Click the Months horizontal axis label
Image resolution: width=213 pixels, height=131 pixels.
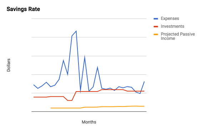(89, 122)
